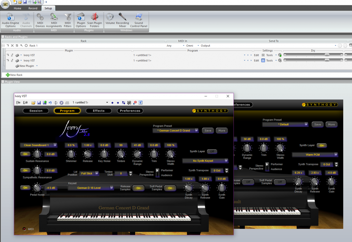Viewport: 352px width, 242px height.
Task: Open the File menu in Ivory VST window
Action: 18,103
